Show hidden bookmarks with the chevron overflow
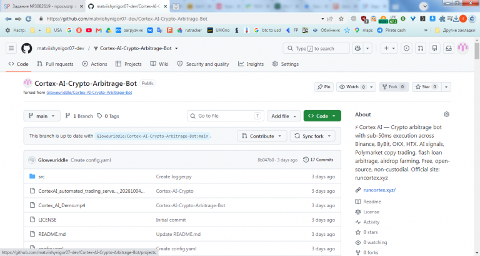The width and height of the screenshot is (480, 256). [x=426, y=30]
